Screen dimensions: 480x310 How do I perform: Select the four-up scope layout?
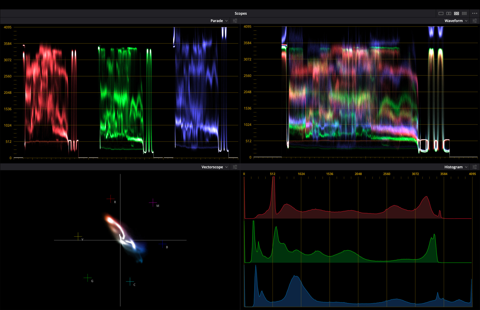coord(456,13)
